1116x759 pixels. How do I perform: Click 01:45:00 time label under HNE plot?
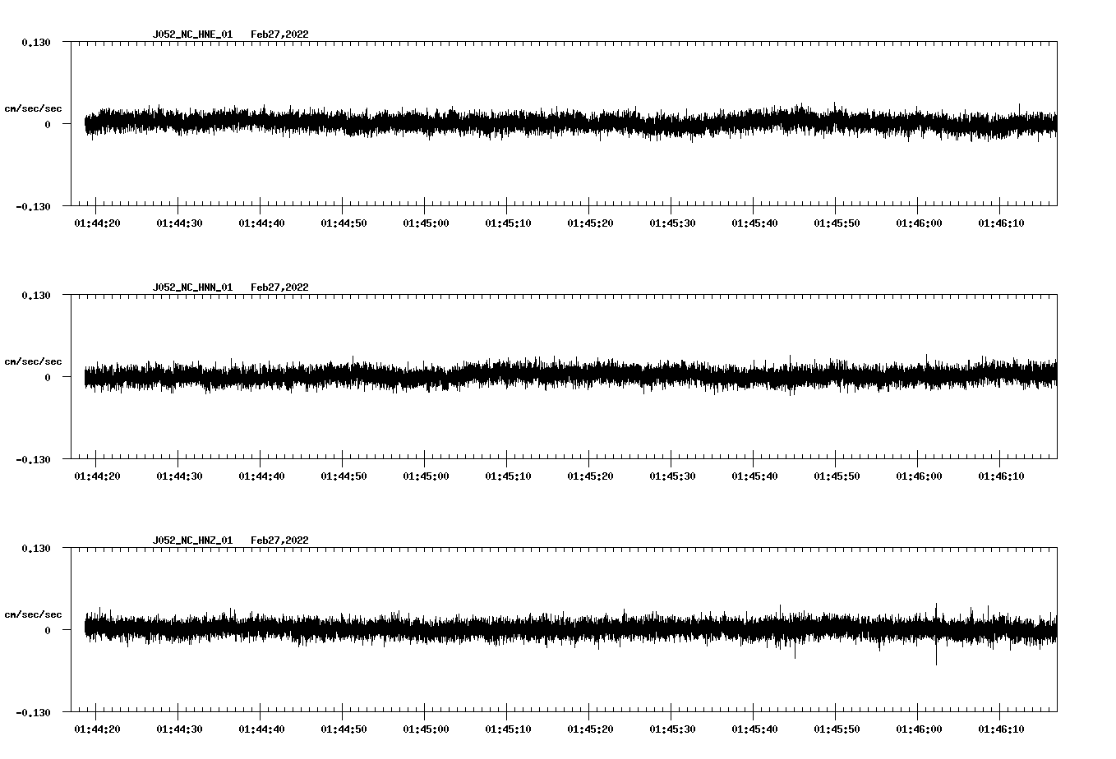(x=426, y=223)
